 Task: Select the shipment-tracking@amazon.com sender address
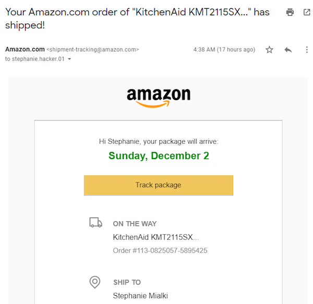tap(93, 50)
